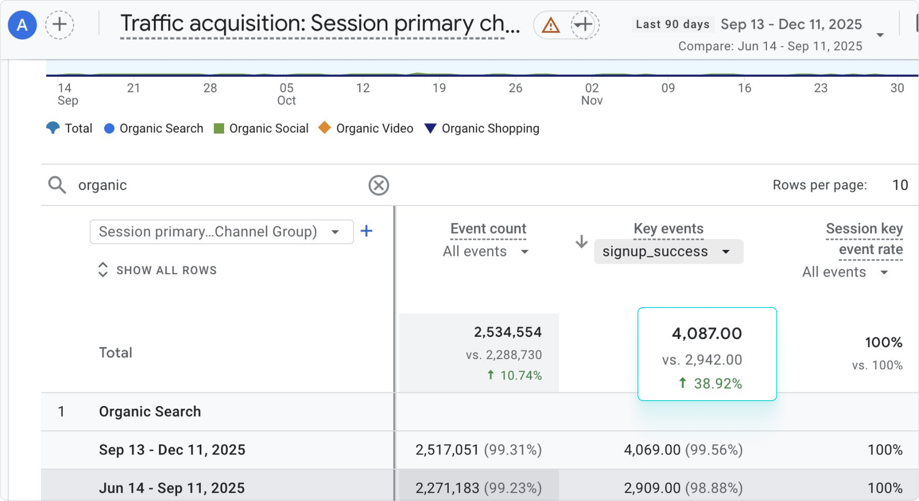Select the Last 90 days date preset
This screenshot has width=919, height=501.
click(672, 24)
